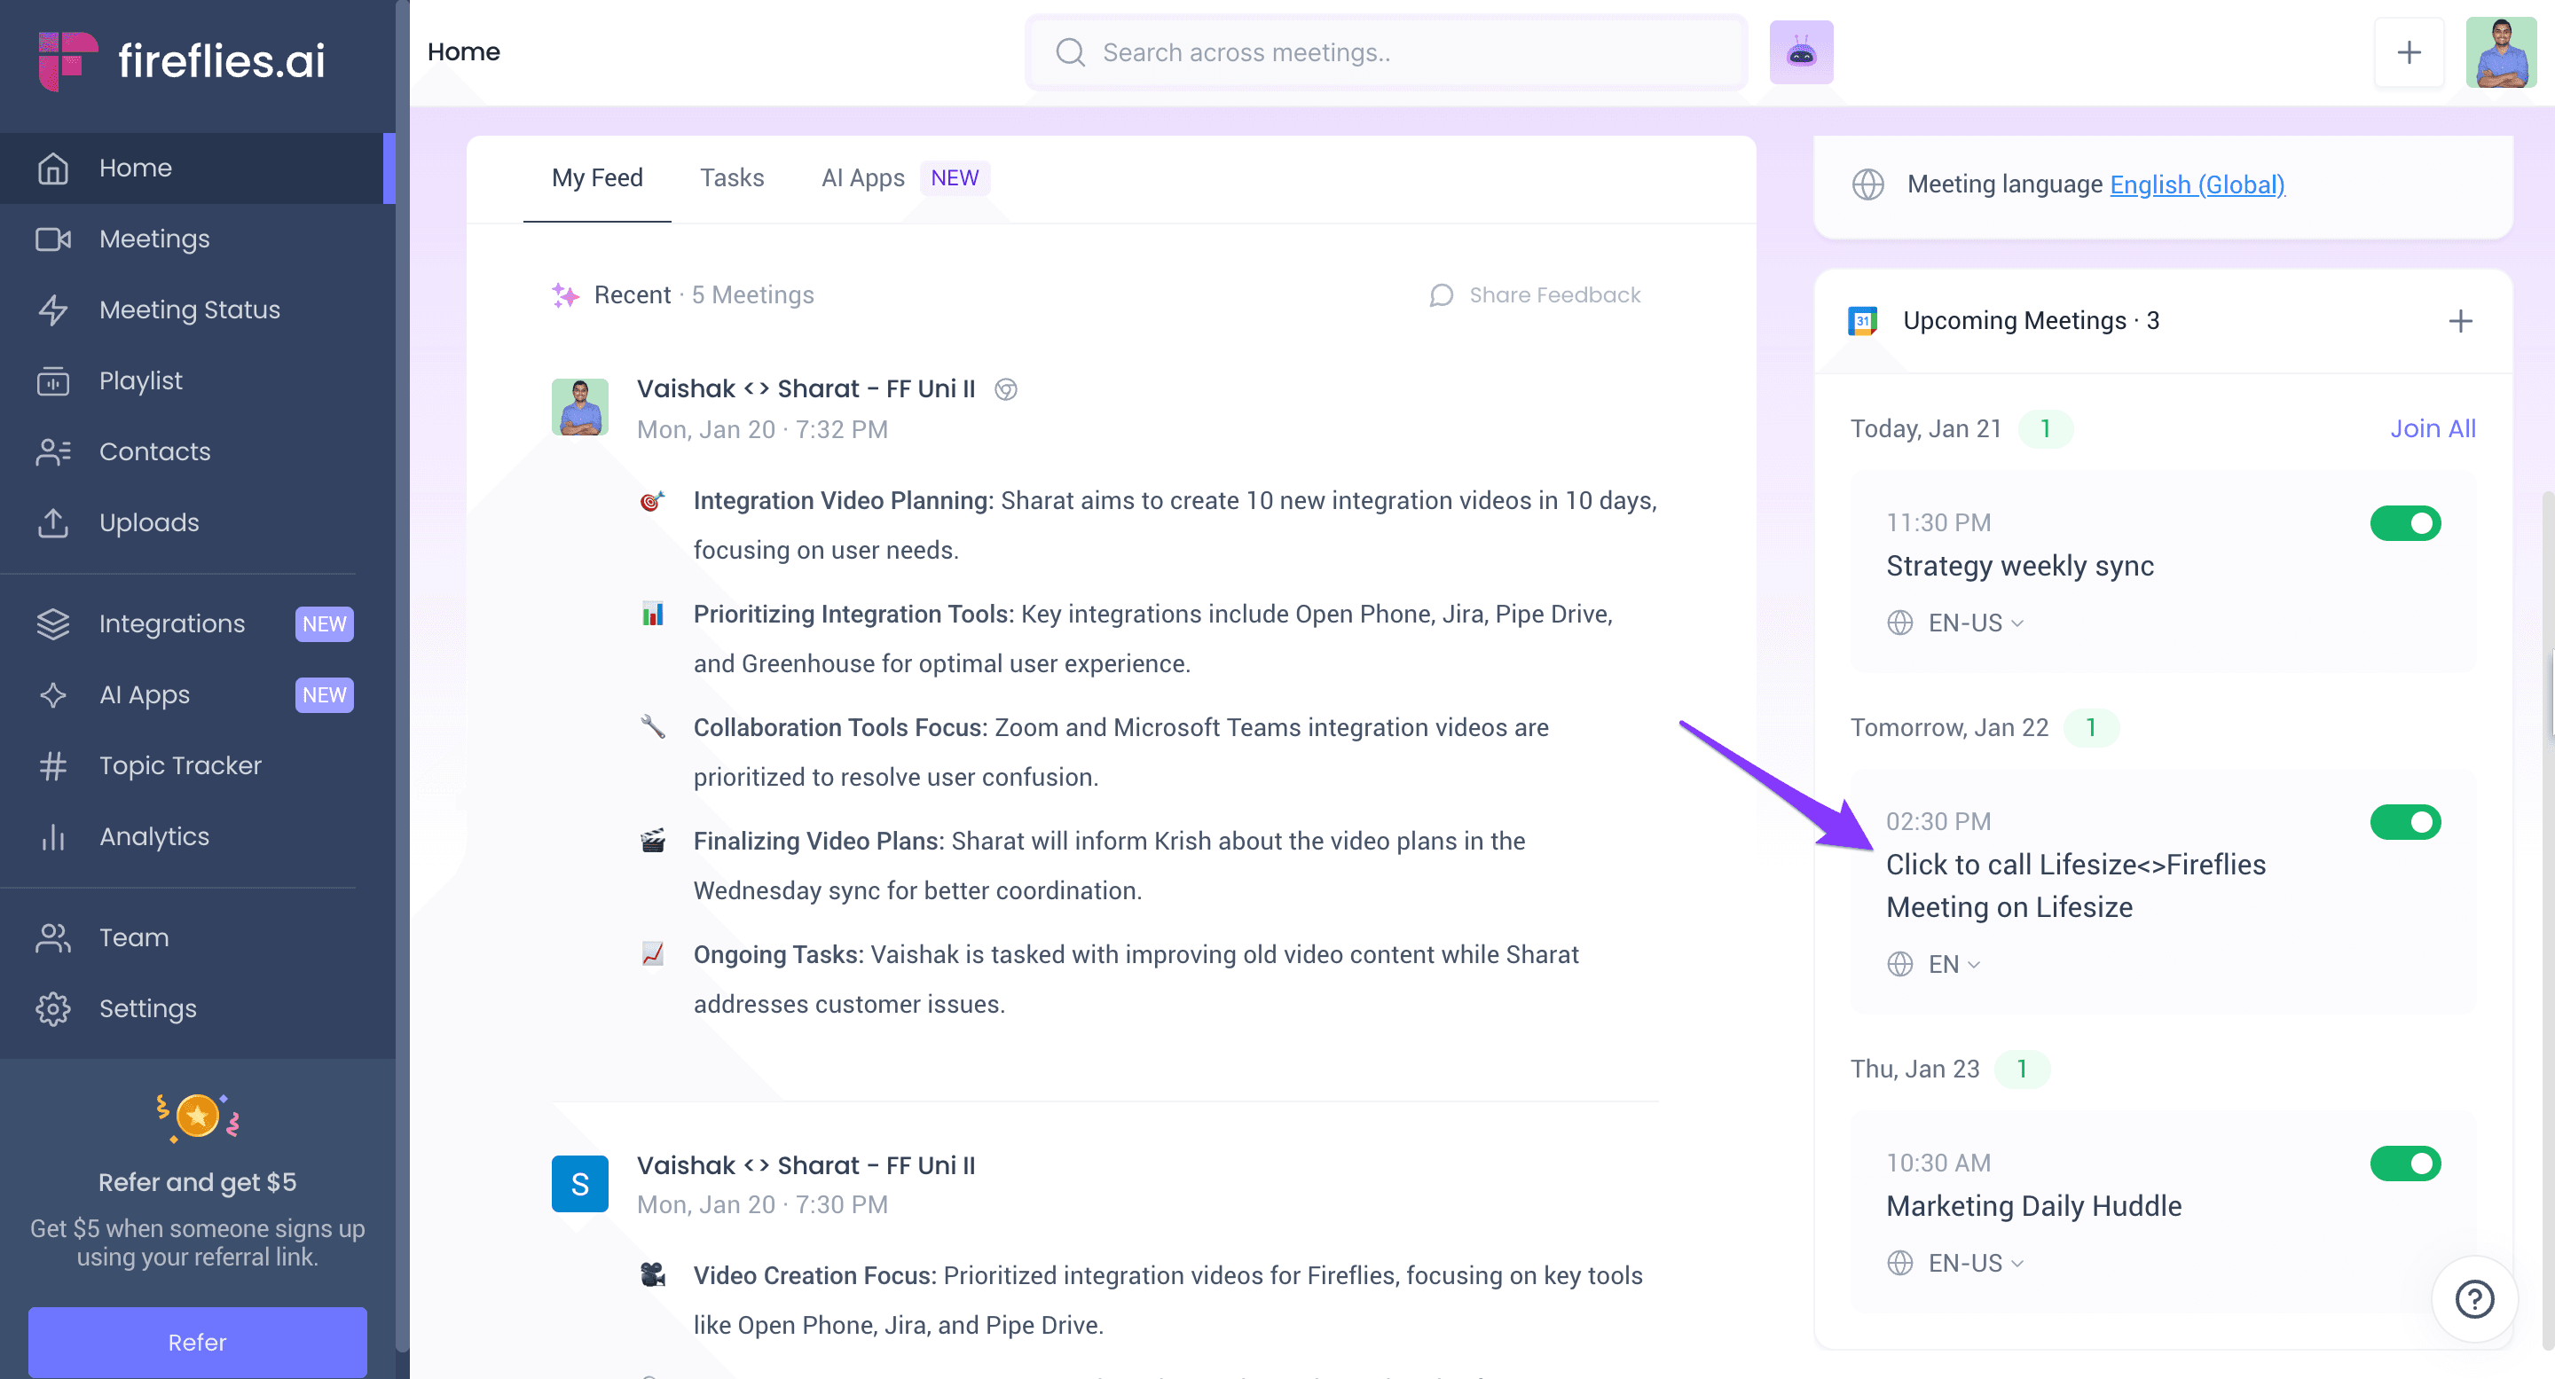2555x1379 pixels.
Task: Open the 7:30 PM Vaishak <> Sharat meeting
Action: pyautogui.click(x=806, y=1166)
